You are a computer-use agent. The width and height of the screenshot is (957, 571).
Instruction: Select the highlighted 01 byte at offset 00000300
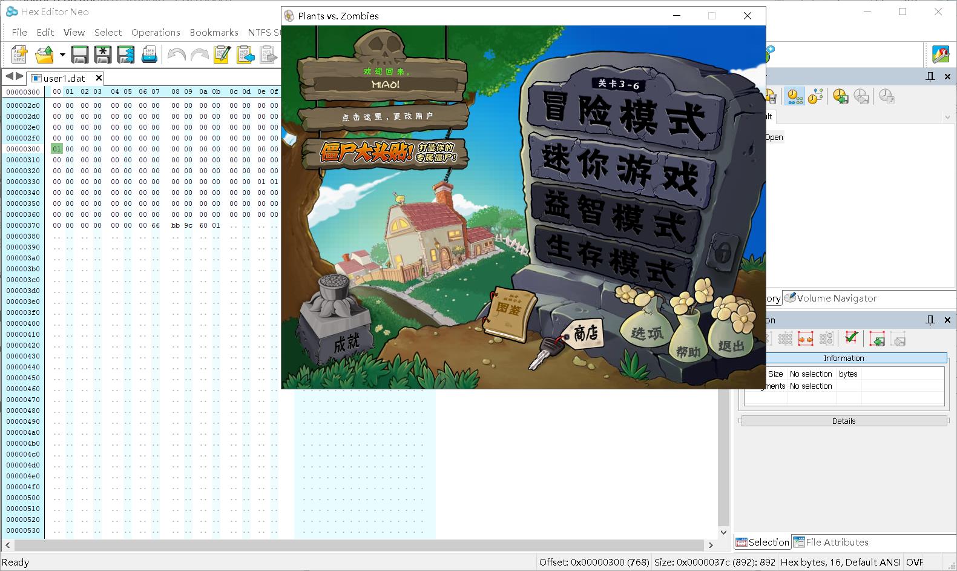tap(57, 149)
